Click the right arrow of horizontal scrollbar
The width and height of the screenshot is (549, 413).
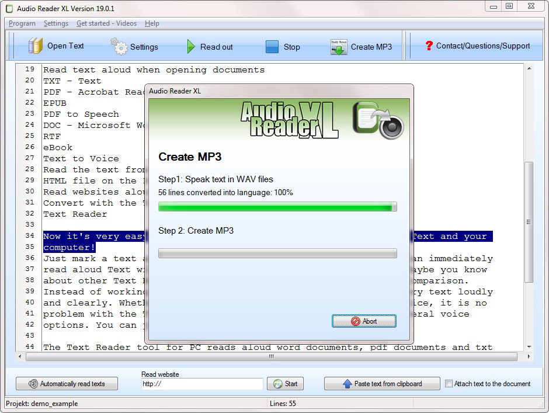529,356
